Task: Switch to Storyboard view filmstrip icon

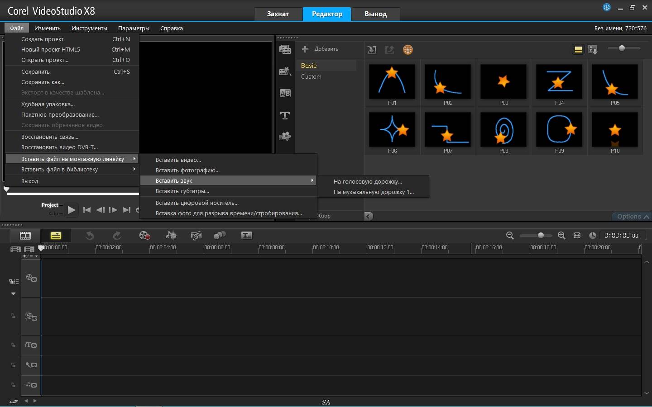Action: click(x=25, y=235)
